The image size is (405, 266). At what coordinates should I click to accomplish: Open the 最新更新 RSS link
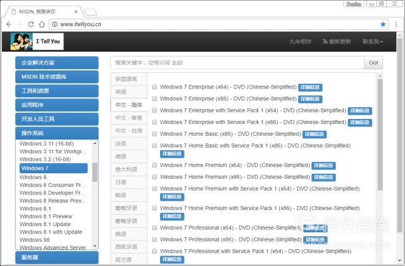(337, 42)
